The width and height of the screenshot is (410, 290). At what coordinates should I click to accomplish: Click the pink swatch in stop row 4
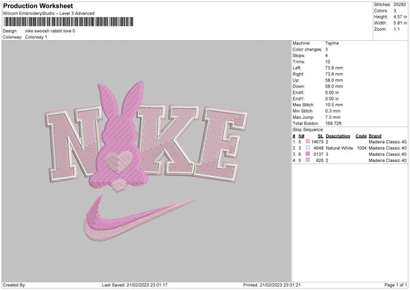click(x=307, y=160)
